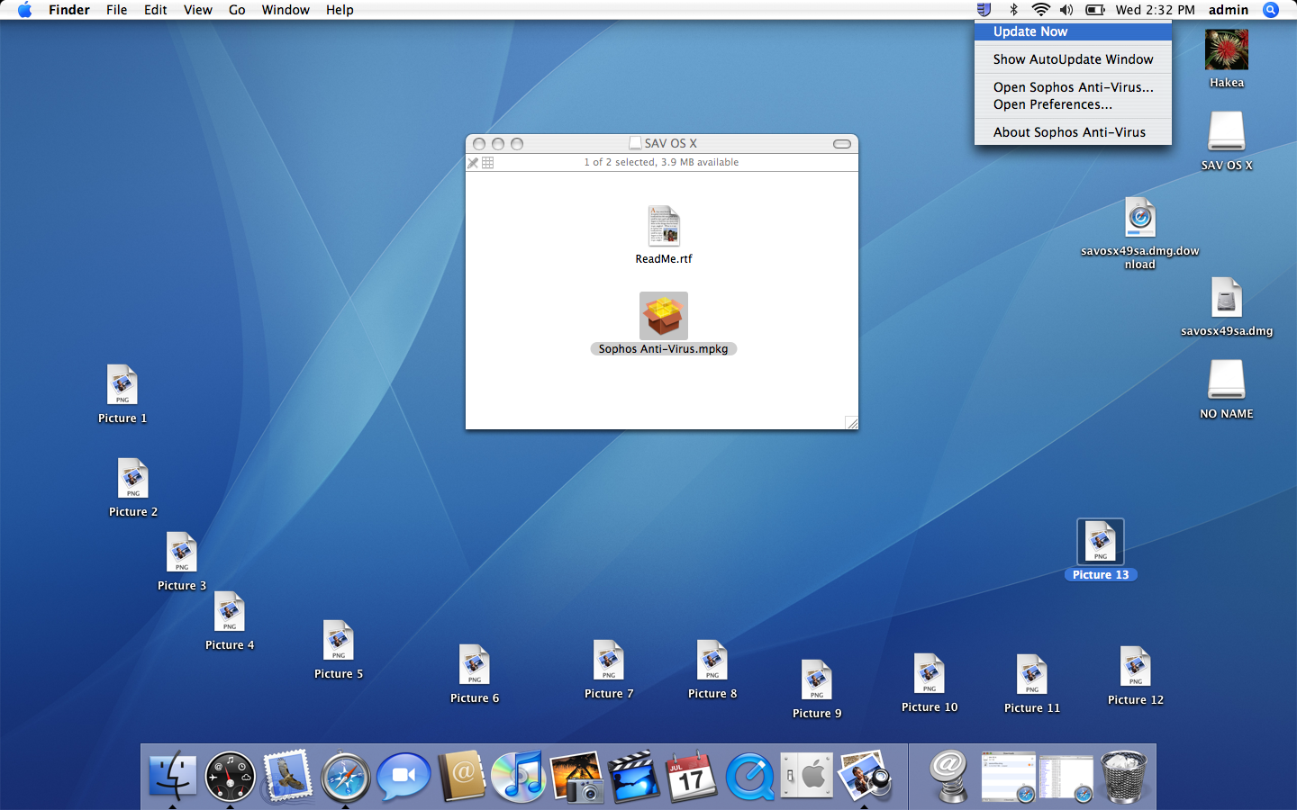Image resolution: width=1297 pixels, height=810 pixels.
Task: Select Picture 3 PNG file
Action: click(182, 553)
